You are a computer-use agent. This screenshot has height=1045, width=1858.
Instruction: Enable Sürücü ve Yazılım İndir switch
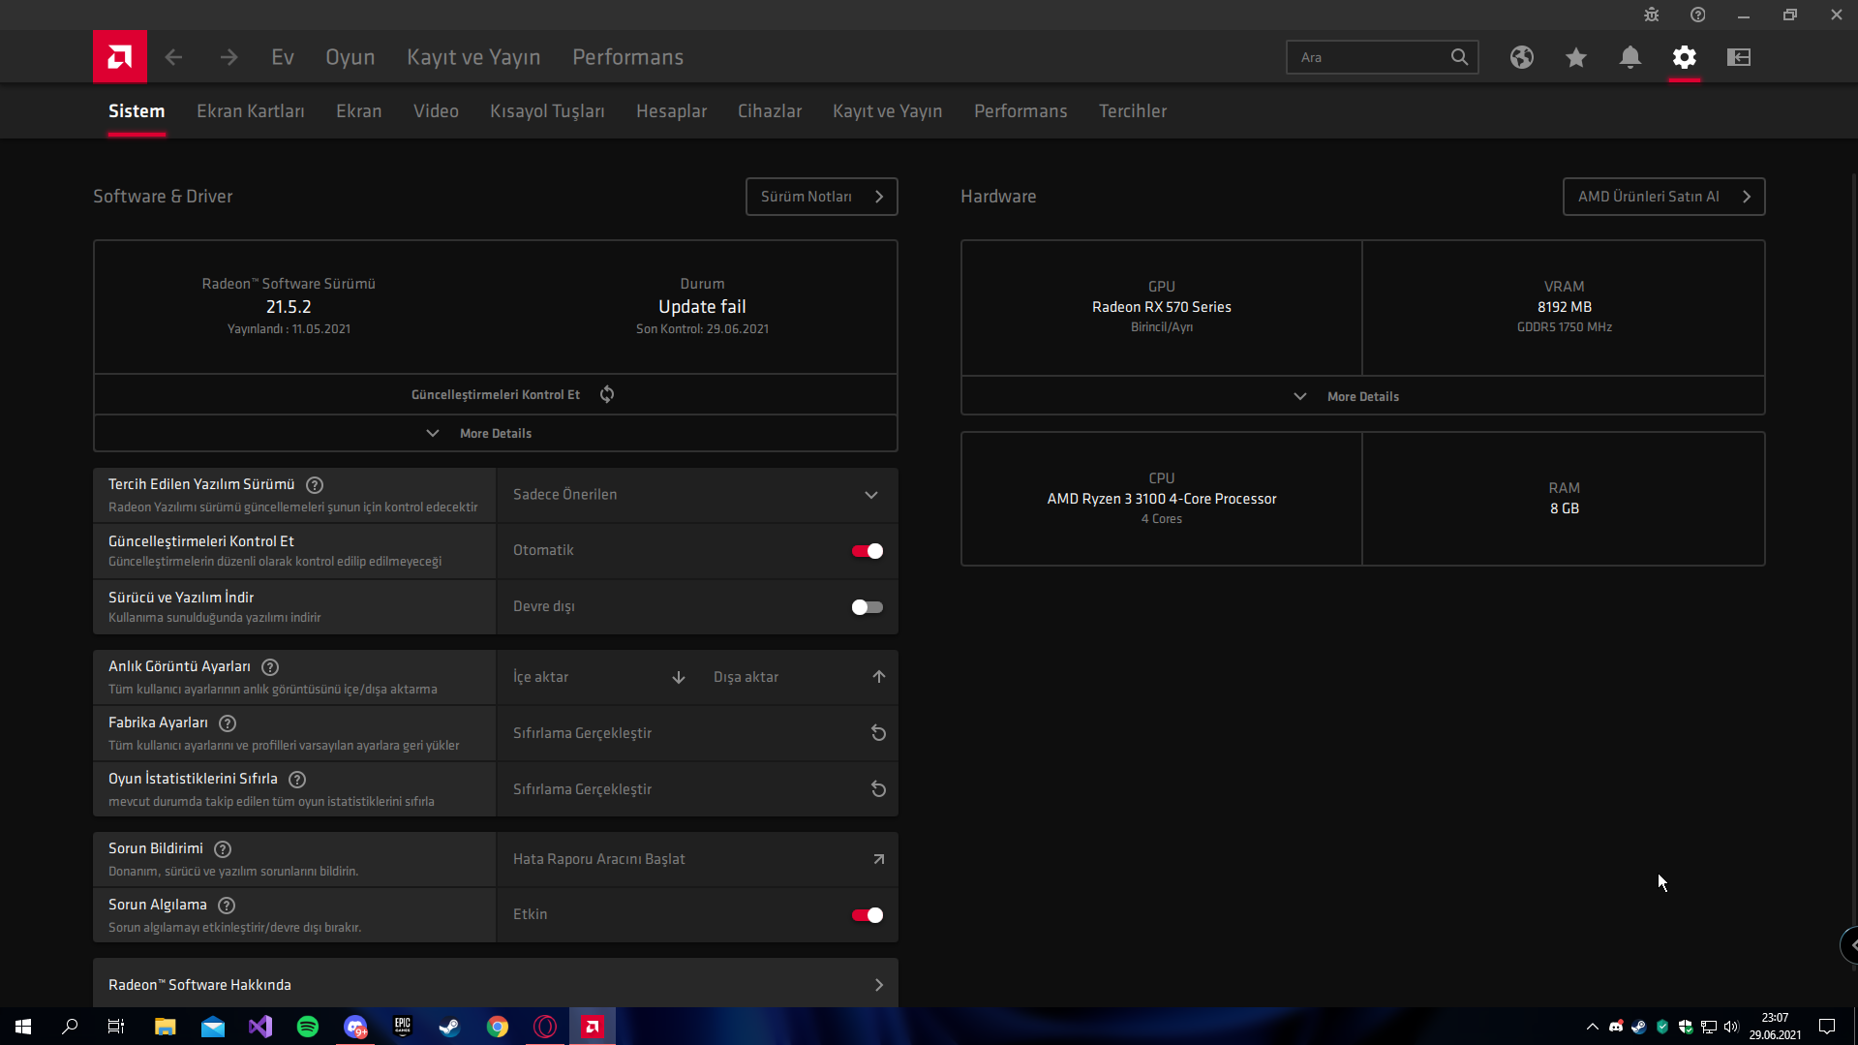(867, 607)
